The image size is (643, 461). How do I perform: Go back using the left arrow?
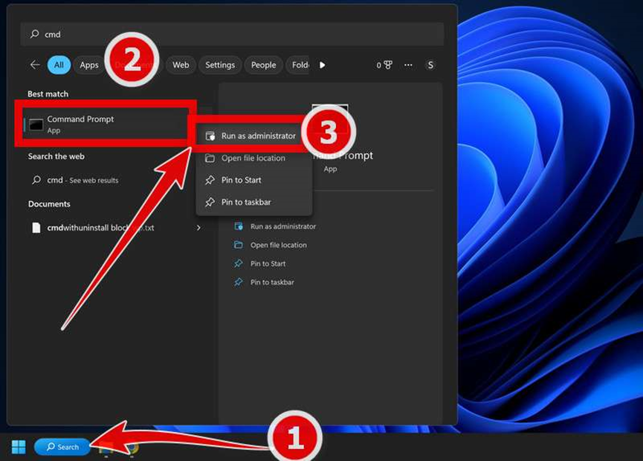pyautogui.click(x=35, y=65)
